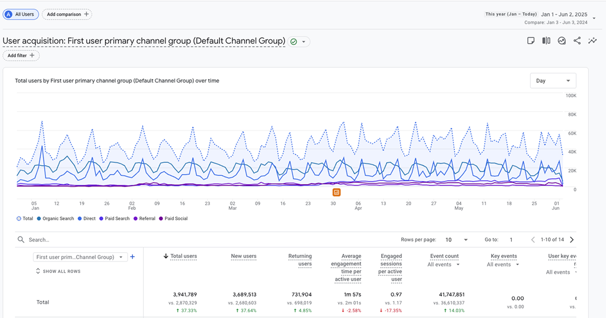The image size is (606, 318).
Task: Click the Add filter button
Action: coord(21,55)
